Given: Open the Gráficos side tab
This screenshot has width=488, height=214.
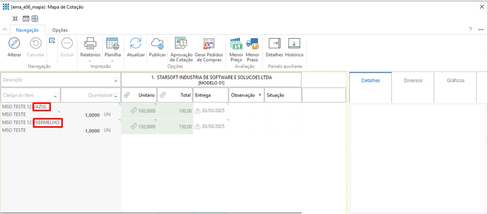Looking at the screenshot, I should point(456,81).
